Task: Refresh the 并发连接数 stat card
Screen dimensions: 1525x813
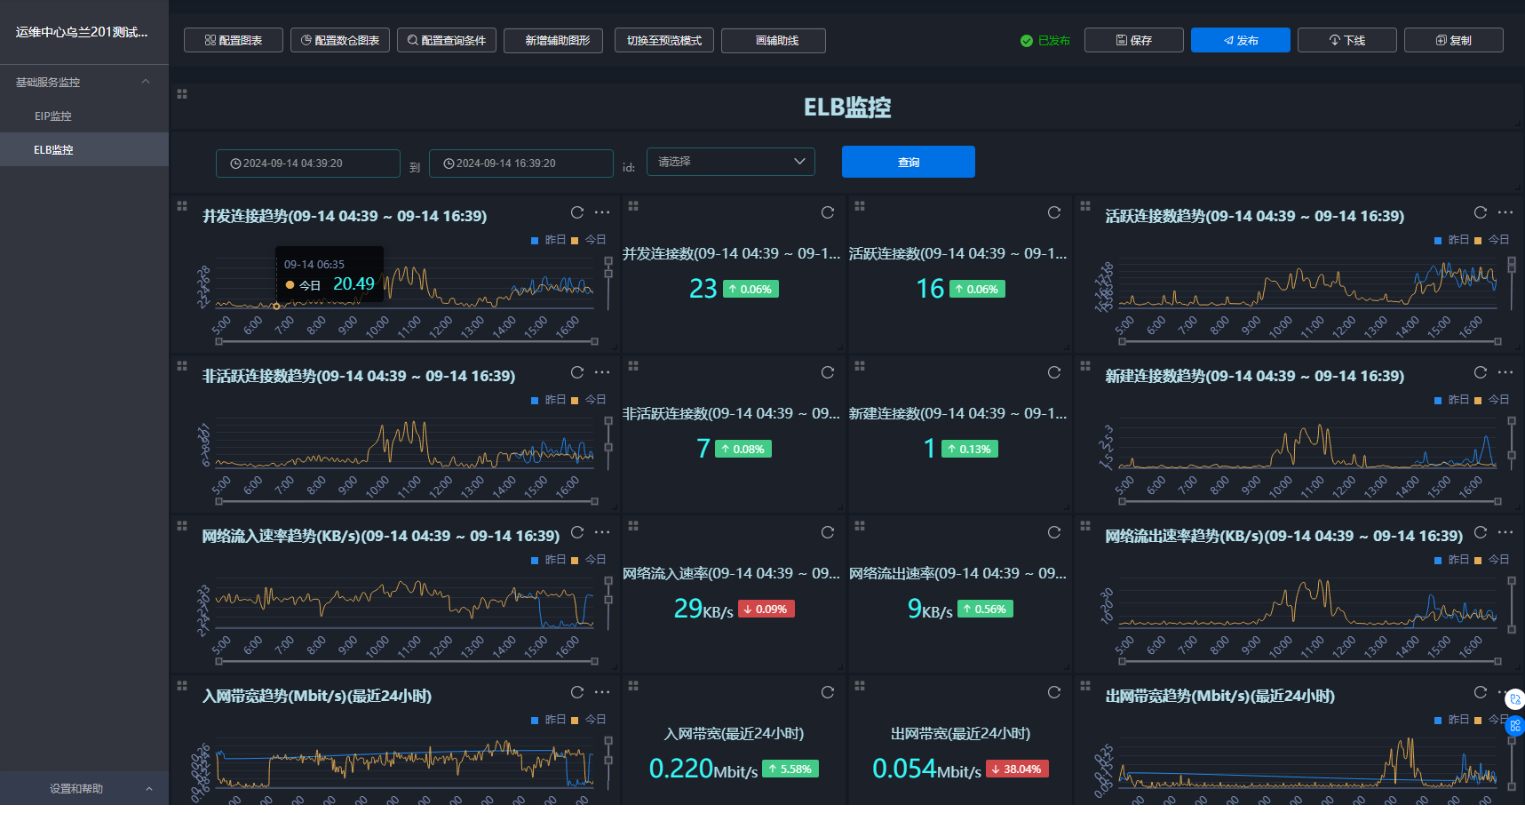Action: tap(827, 212)
